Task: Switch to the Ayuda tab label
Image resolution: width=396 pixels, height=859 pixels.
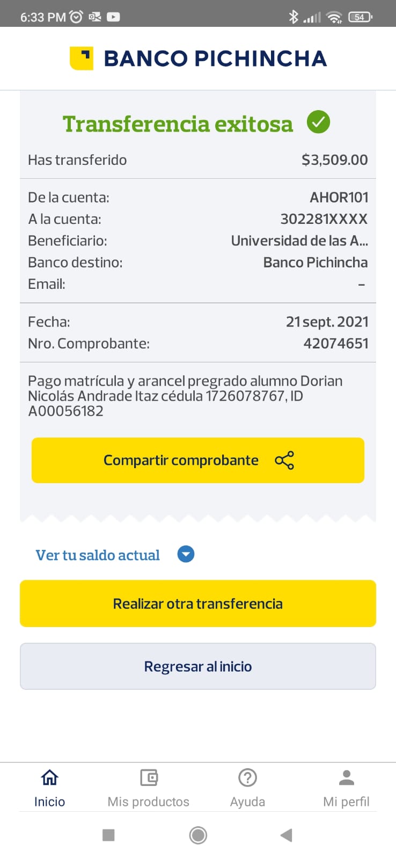Action: coord(247,802)
